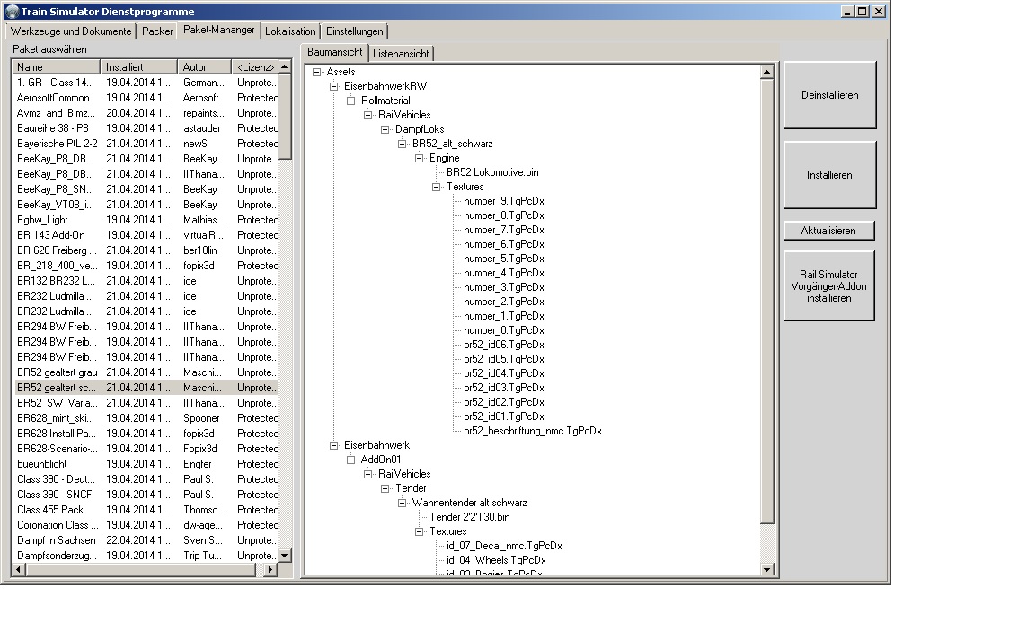Select number_9.TgPcDx texture file
This screenshot has height=631, width=1036.
(503, 201)
